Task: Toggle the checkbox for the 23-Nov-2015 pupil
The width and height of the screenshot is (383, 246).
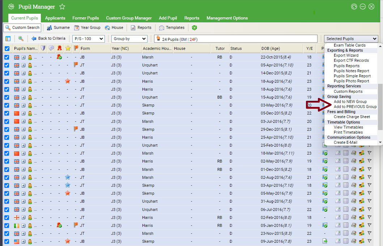Action: point(7,234)
